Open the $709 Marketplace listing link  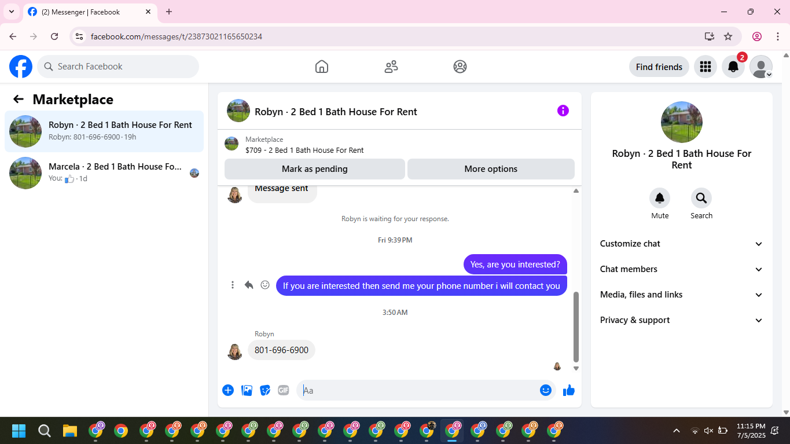pos(304,150)
